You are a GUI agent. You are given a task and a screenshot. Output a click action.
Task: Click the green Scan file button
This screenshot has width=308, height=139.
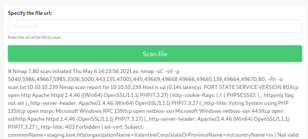(x=155, y=54)
